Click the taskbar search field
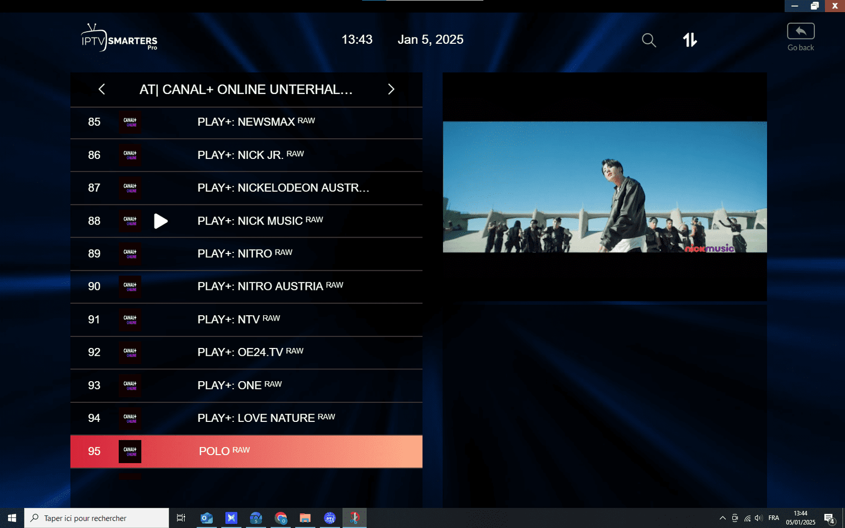Viewport: 845px width, 528px height. [x=97, y=518]
